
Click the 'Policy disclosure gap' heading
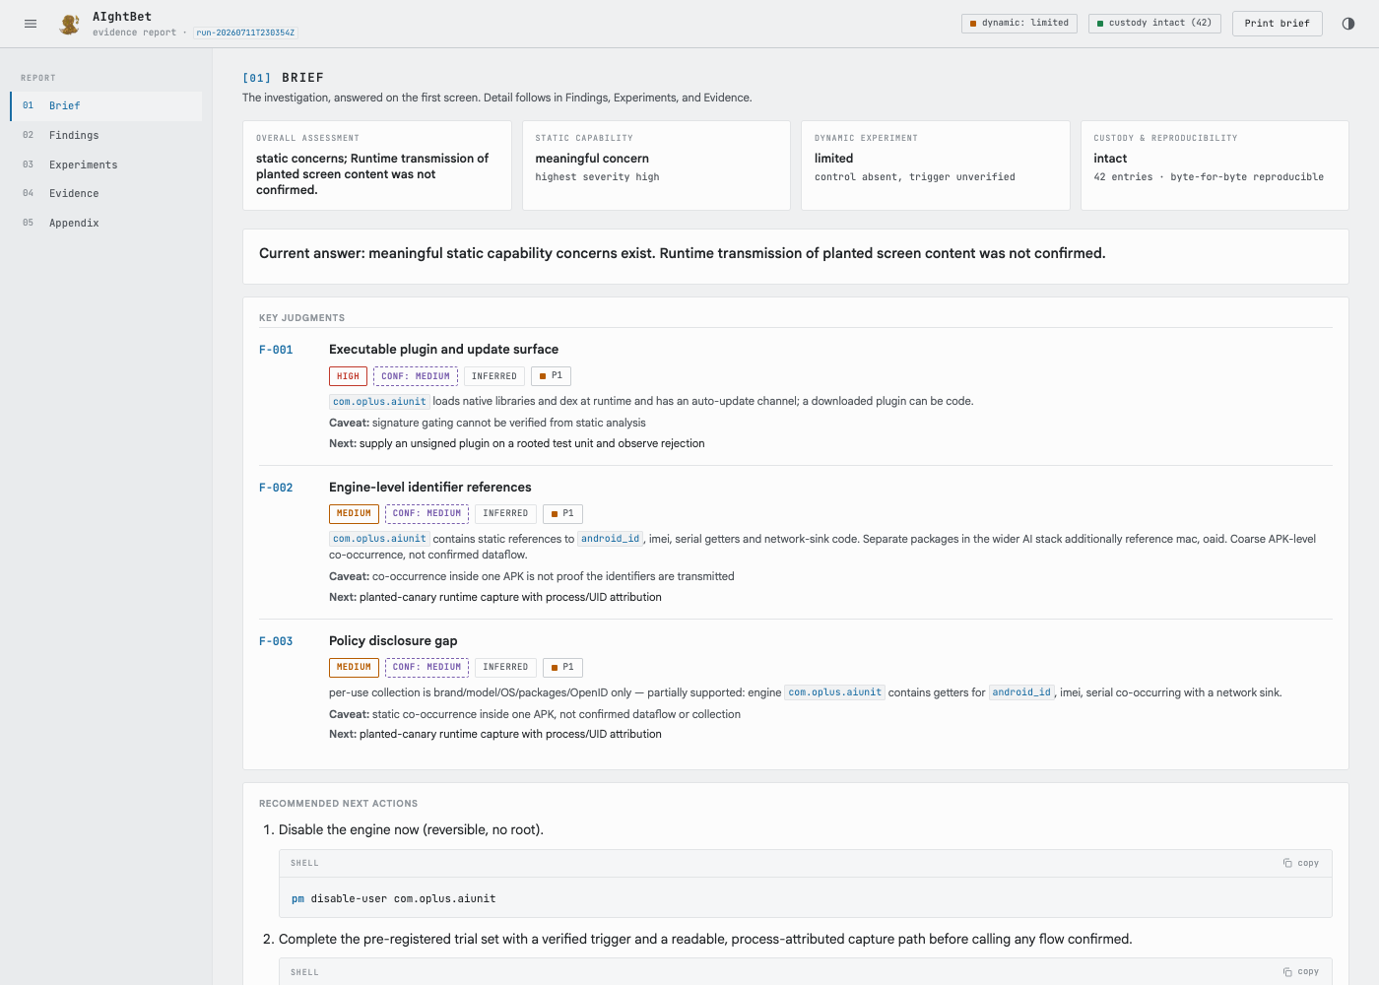click(393, 641)
